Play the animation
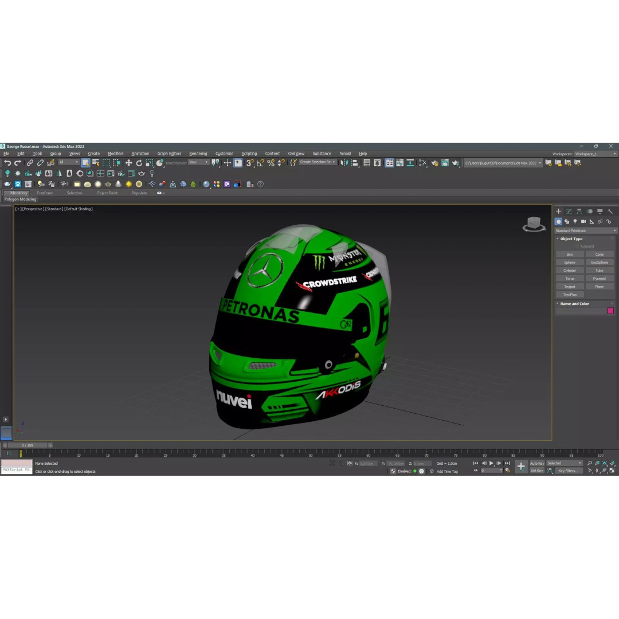The width and height of the screenshot is (619, 619). [492, 463]
